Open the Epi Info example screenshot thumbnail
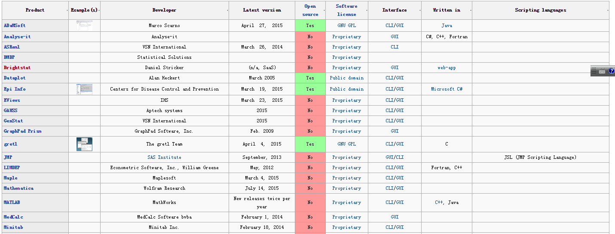The width and height of the screenshot is (615, 234). [84, 89]
